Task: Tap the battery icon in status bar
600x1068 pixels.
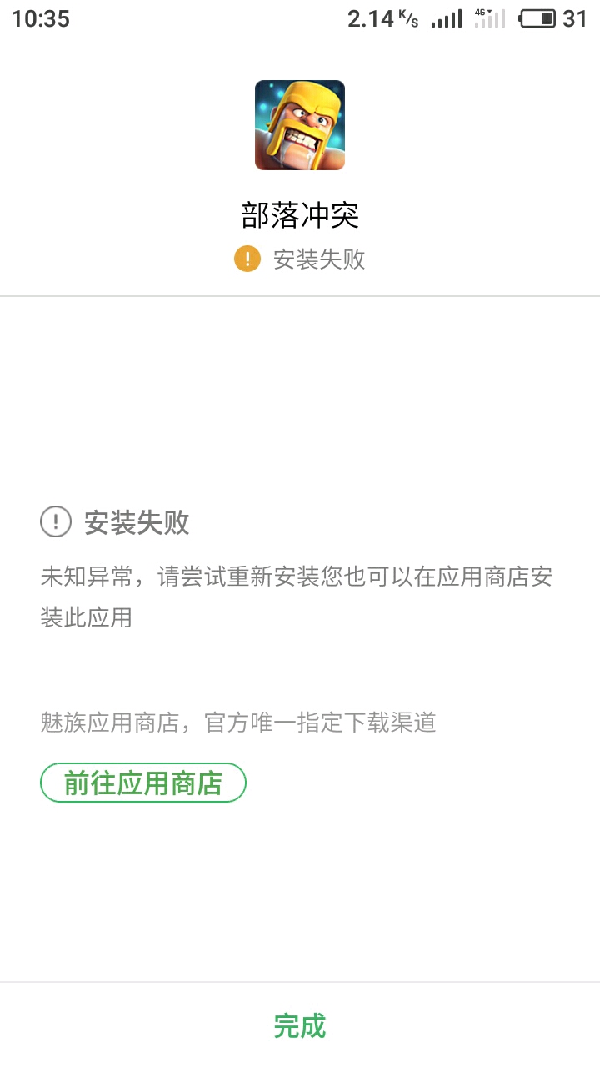Action: [538, 18]
